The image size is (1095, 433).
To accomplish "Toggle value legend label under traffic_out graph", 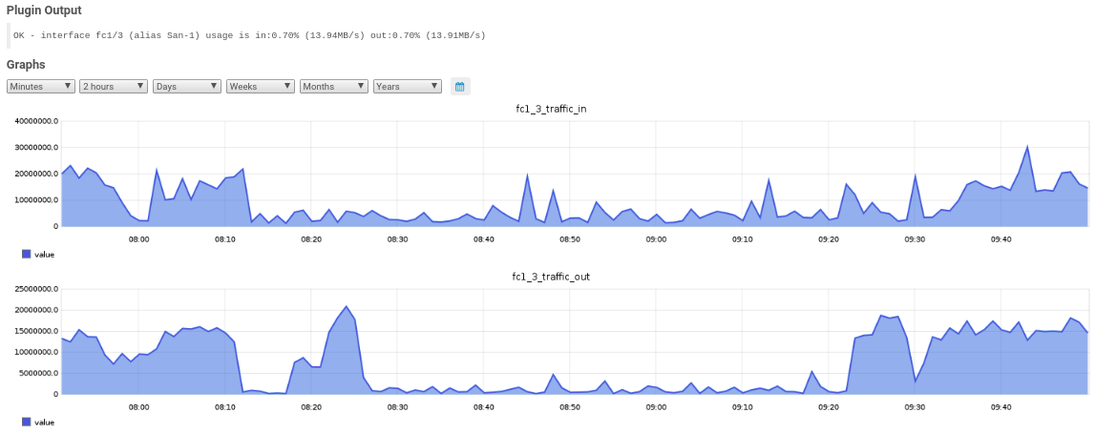I will 44,422.
